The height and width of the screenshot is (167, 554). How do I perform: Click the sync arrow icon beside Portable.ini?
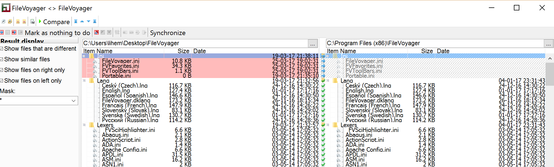pyautogui.click(x=323, y=76)
